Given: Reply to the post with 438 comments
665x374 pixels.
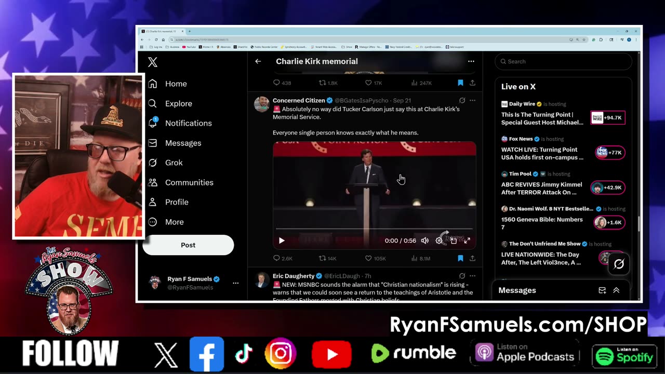Looking at the screenshot, I should pos(282,83).
